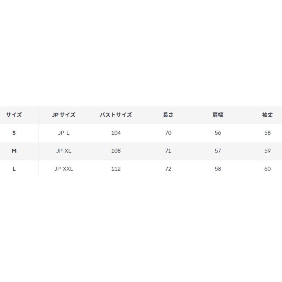This screenshot has height=282, width=282.
Task: Click bust size value 112
Action: click(116, 169)
